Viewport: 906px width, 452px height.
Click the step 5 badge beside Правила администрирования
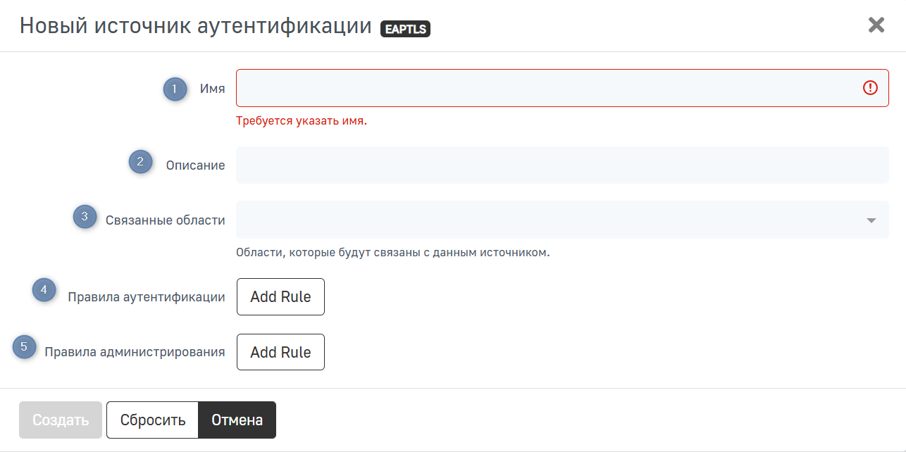[25, 347]
